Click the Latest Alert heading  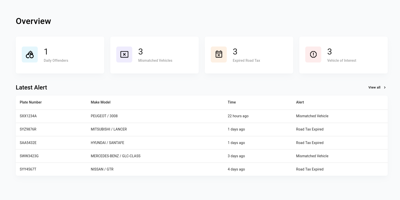tap(31, 87)
